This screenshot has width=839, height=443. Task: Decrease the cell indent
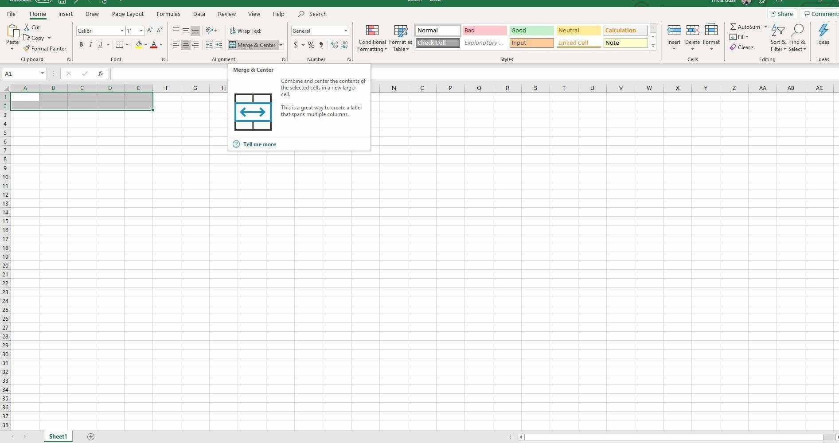click(x=209, y=45)
